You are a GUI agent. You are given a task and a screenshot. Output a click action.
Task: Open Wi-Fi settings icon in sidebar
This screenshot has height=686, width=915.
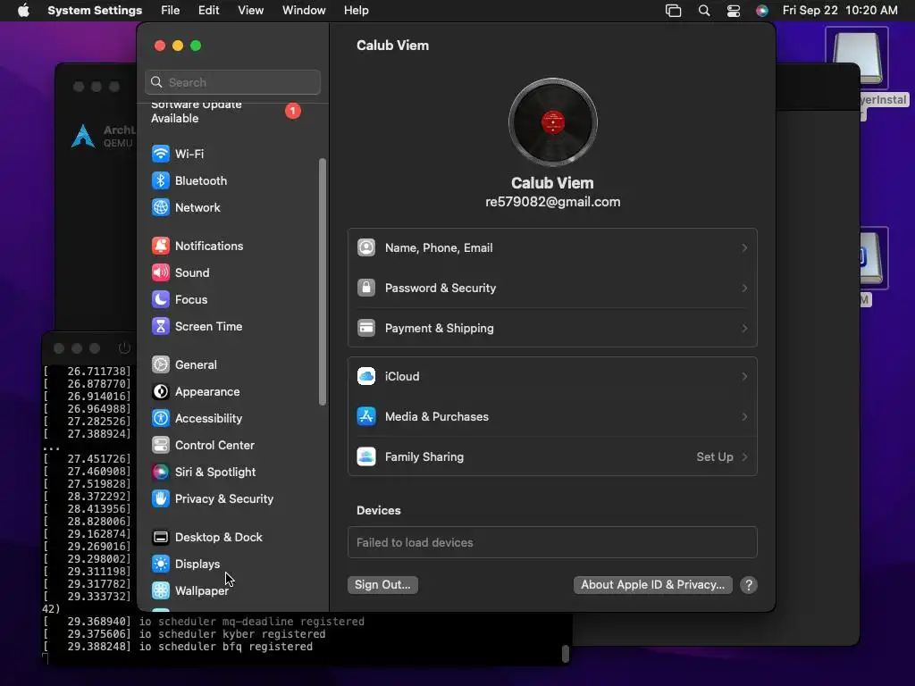(x=161, y=154)
